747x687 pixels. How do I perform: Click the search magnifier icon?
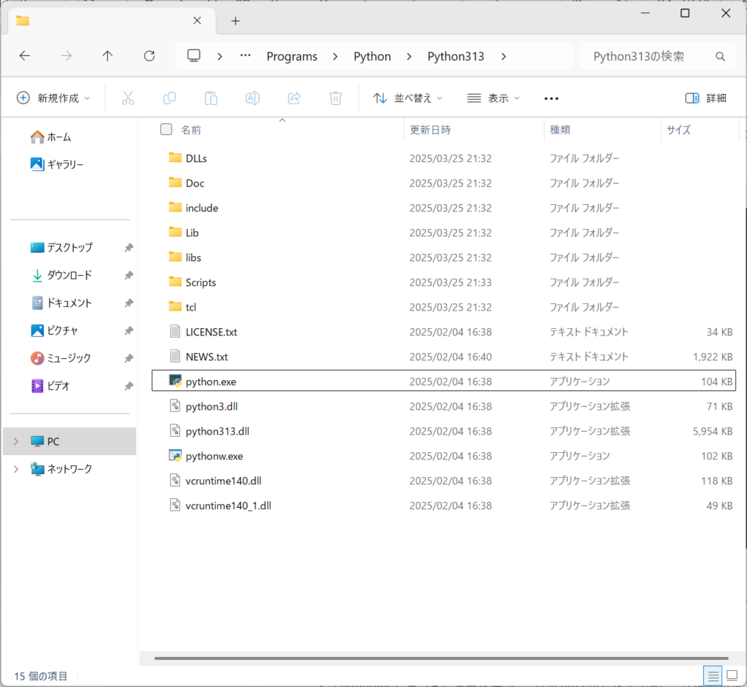click(x=720, y=57)
